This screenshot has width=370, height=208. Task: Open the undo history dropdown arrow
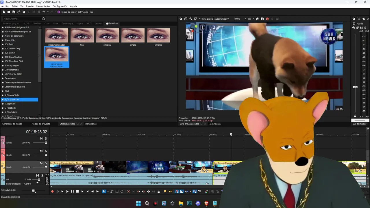(x=48, y=12)
